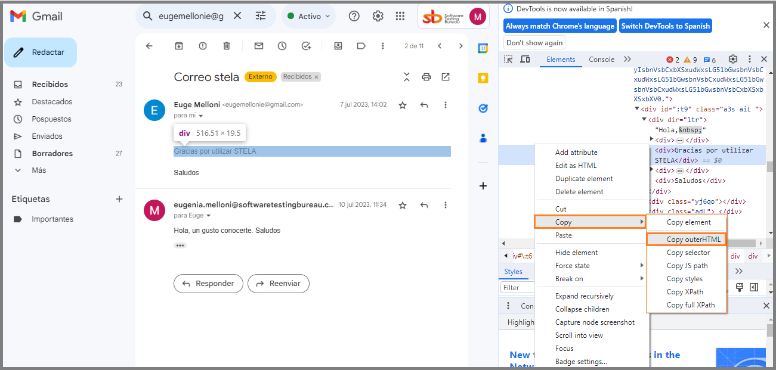Star the eugenia.melloni message
The image size is (776, 370).
point(403,205)
